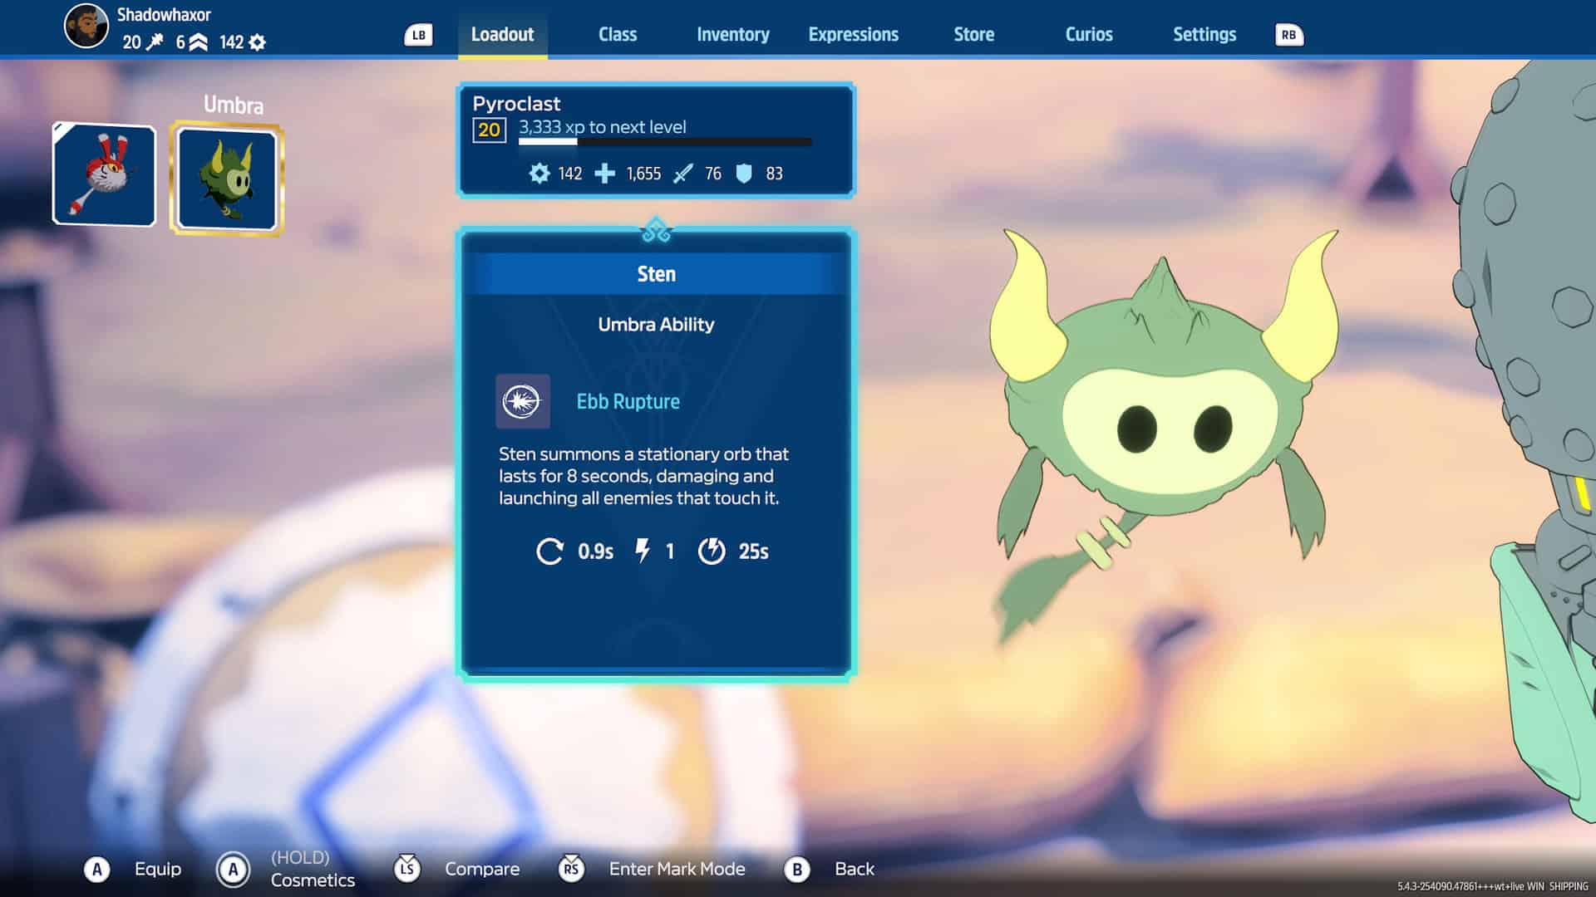Click the Umbra Ability subtitle
Image resolution: width=1596 pixels, height=897 pixels.
click(656, 325)
